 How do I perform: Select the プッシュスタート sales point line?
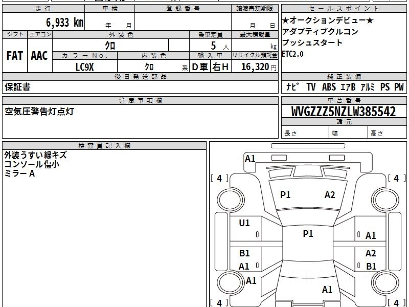pyautogui.click(x=312, y=43)
